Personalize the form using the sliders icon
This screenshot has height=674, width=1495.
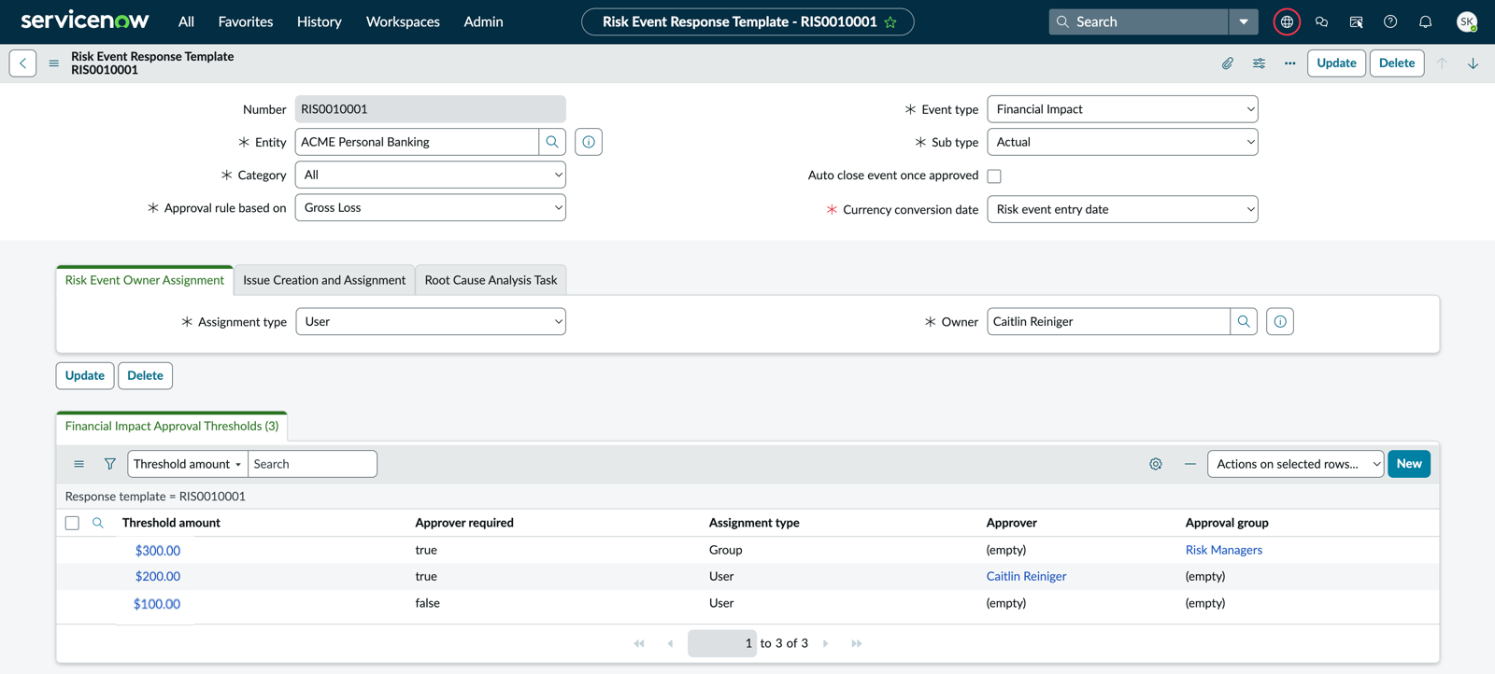(x=1259, y=63)
